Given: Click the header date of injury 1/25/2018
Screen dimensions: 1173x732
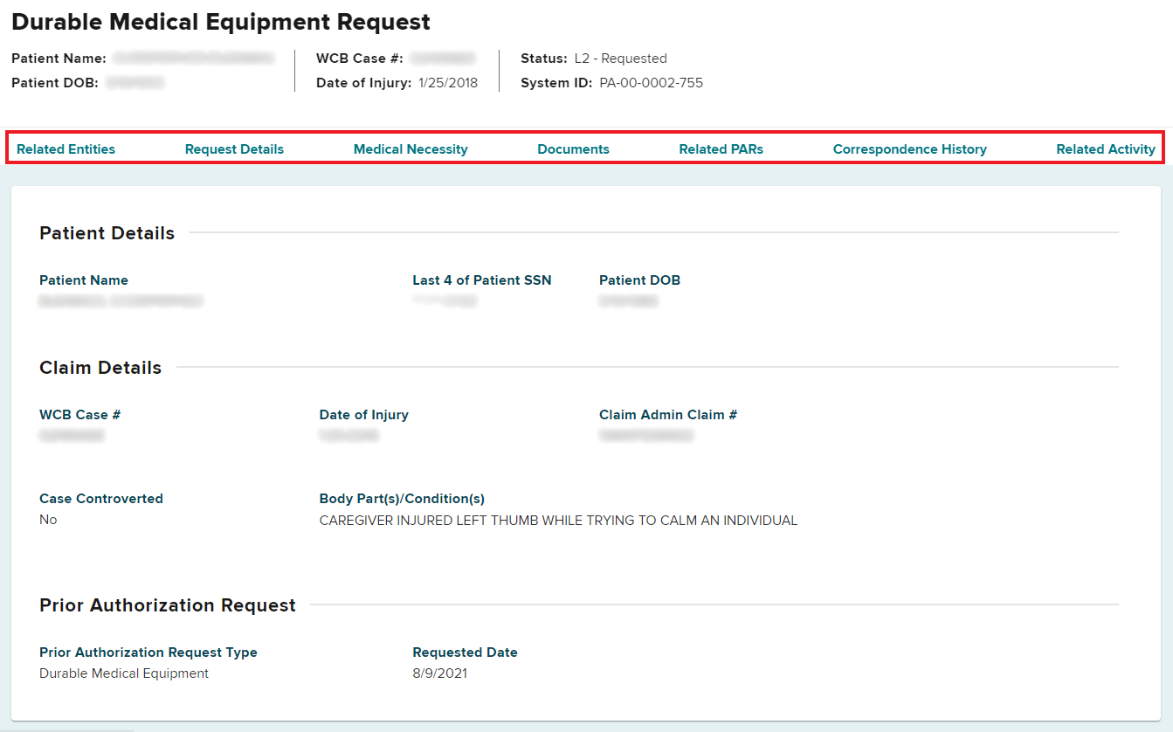Looking at the screenshot, I should click(x=448, y=84).
